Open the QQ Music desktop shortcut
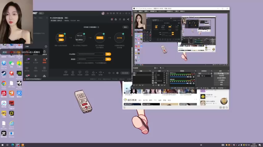 (x=19, y=64)
